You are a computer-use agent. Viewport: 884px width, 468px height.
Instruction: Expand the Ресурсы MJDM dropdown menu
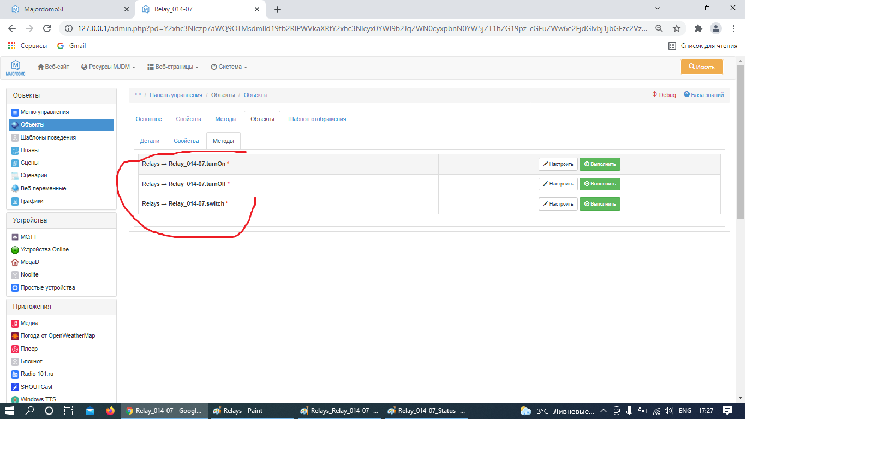[x=108, y=67]
